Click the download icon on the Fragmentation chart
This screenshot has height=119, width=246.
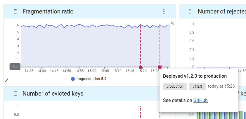point(172,23)
